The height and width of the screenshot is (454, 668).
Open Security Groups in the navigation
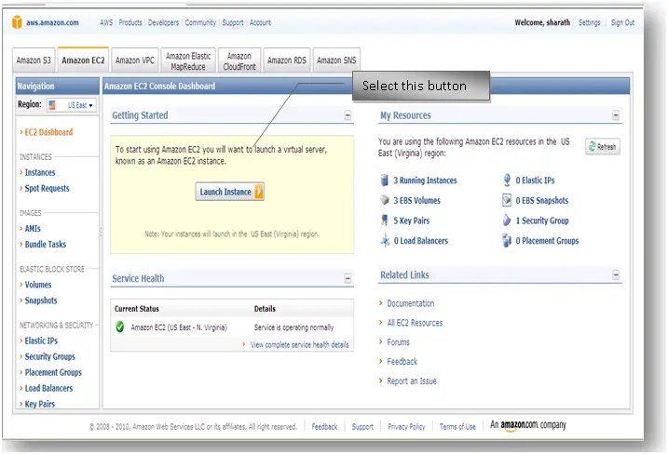50,357
